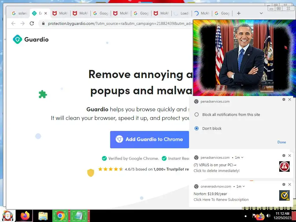Reload the Guardio page

32,23
